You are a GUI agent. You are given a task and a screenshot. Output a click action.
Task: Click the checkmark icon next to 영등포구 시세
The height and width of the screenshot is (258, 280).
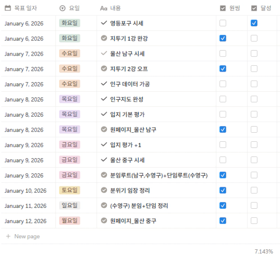103,23
